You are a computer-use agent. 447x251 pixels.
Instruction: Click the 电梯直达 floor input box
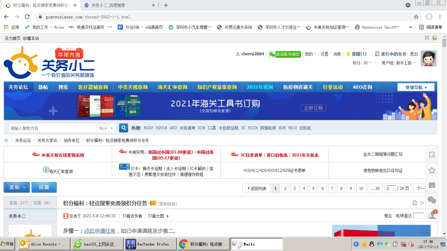click(x=418, y=216)
